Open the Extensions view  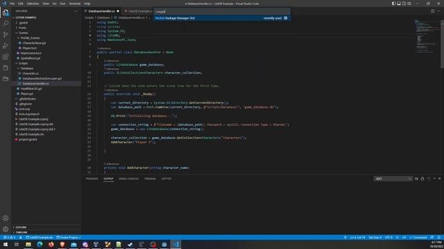pos(6,57)
